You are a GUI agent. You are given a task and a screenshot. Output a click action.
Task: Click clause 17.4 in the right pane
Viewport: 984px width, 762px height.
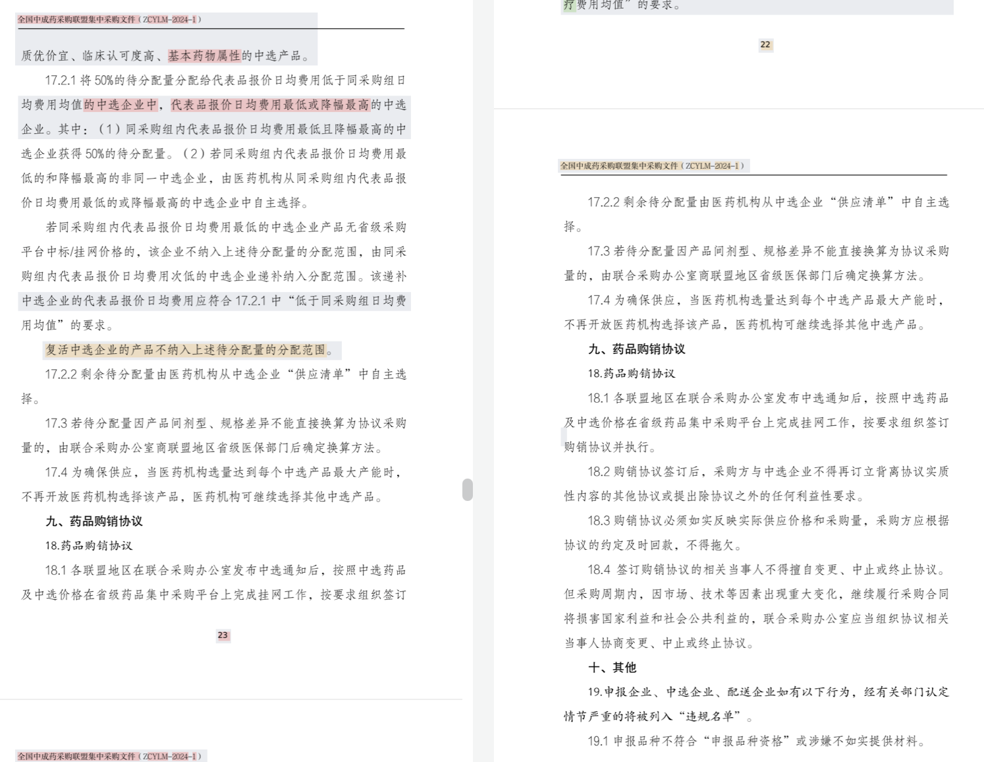(766, 301)
